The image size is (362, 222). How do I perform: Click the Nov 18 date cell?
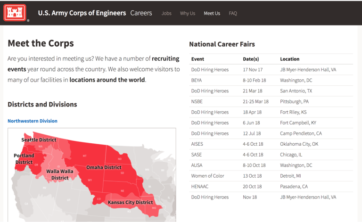250,197
